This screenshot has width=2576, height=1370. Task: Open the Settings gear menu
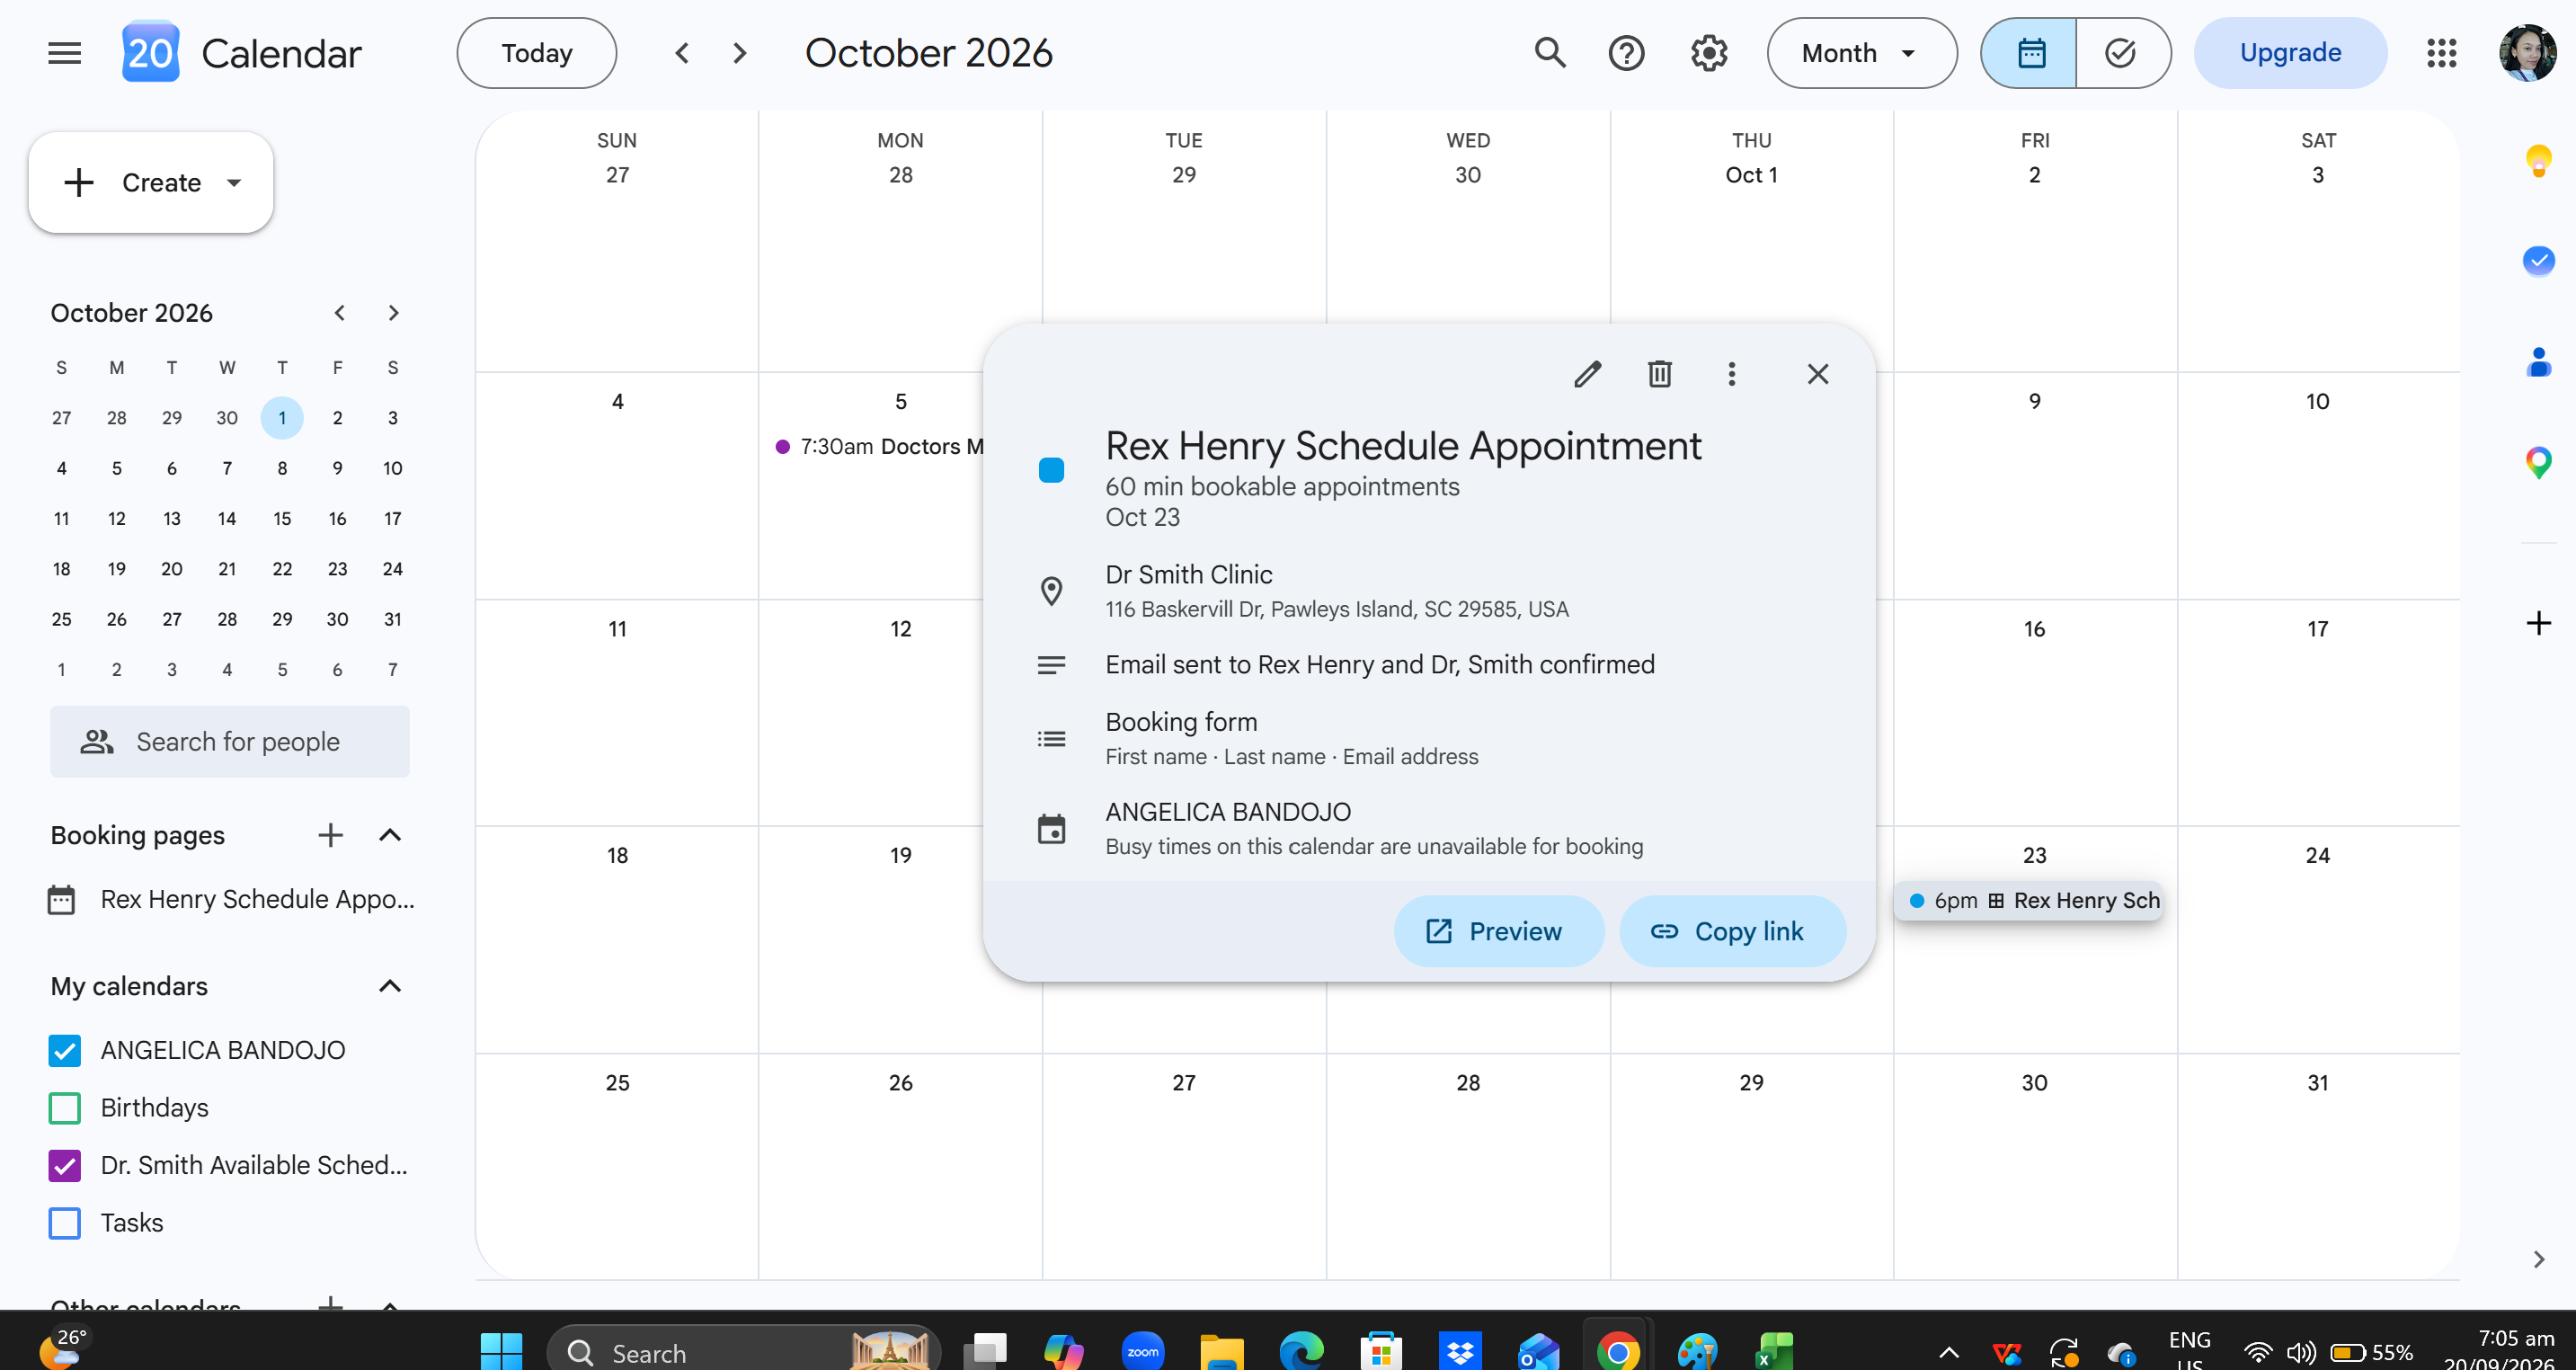click(x=1709, y=53)
